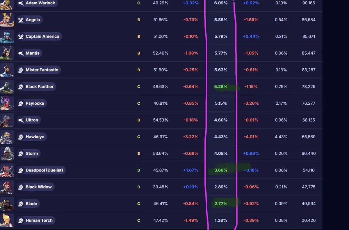
Task: Click Captain America's pick rate change +0.44%
Action: coord(251,37)
